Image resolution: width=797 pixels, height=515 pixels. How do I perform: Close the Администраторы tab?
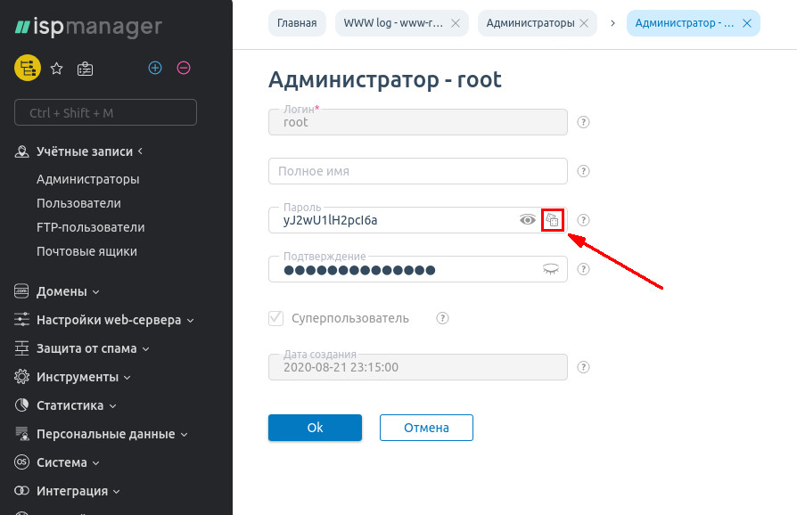(584, 23)
